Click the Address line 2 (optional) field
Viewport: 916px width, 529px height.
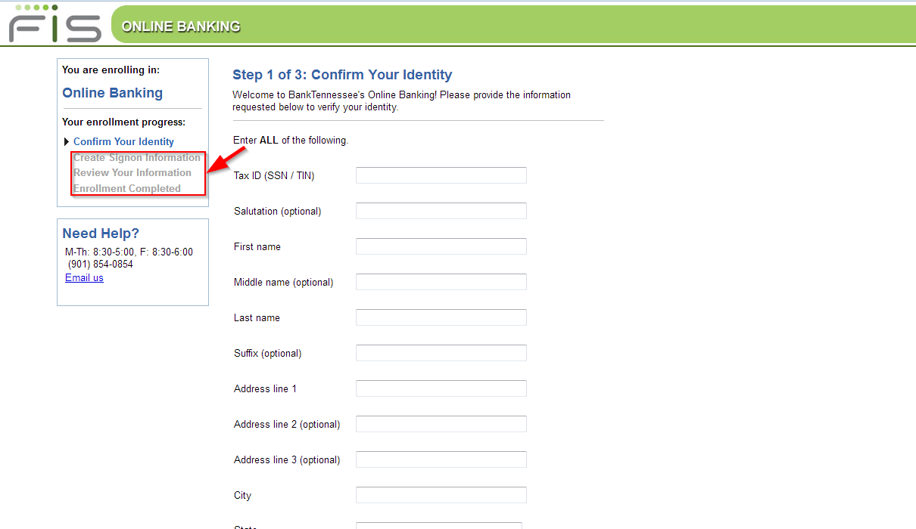pyautogui.click(x=441, y=424)
